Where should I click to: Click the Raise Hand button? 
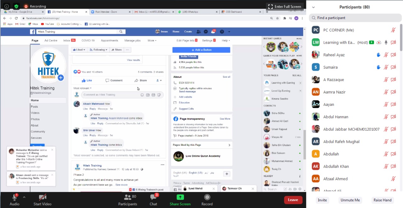(383, 200)
